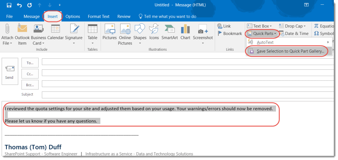Viewport: 338px width, 160px height.
Task: Go to next item using down arrow
Action: (x=50, y=5)
